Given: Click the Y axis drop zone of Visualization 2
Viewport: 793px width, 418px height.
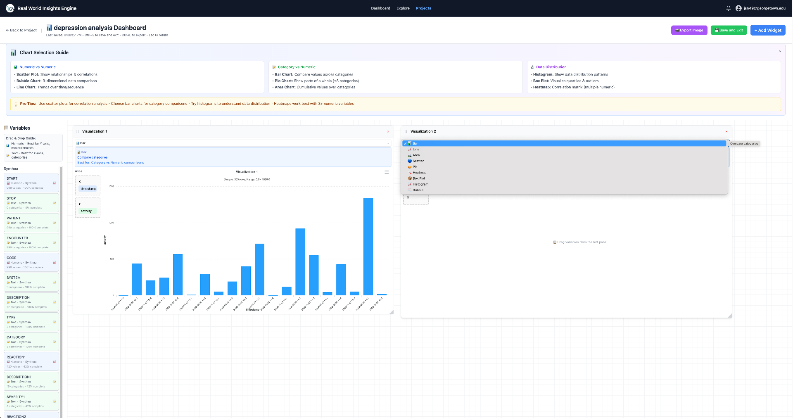Looking at the screenshot, I should [x=416, y=200].
